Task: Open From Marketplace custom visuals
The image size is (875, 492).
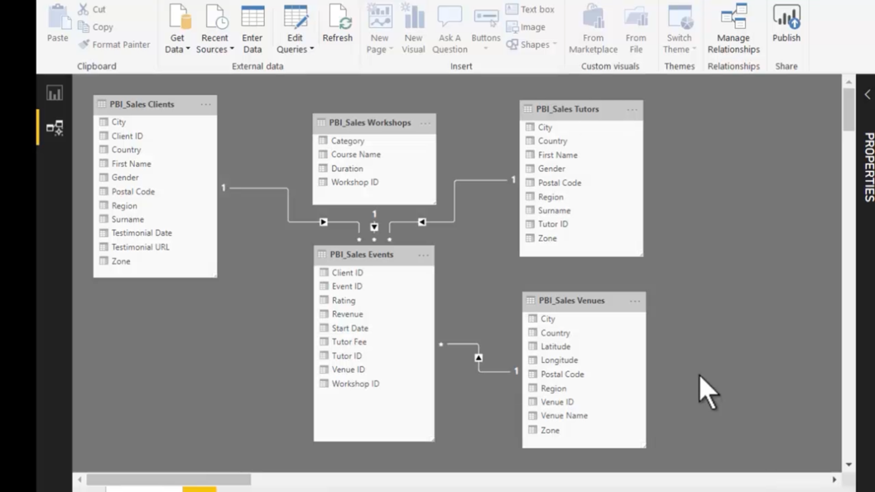Action: (x=593, y=29)
